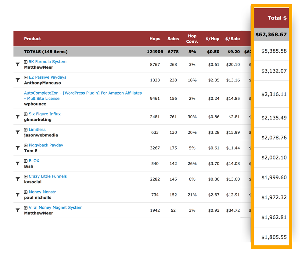This screenshot has width=305, height=255.
Task: Expand the EZ Passive Paydays row
Action: tap(26, 77)
